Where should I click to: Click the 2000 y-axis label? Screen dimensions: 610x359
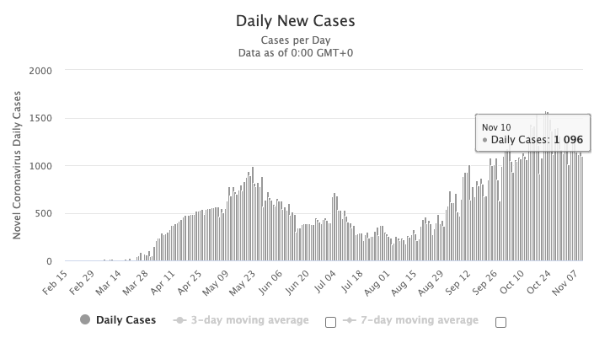coord(41,71)
